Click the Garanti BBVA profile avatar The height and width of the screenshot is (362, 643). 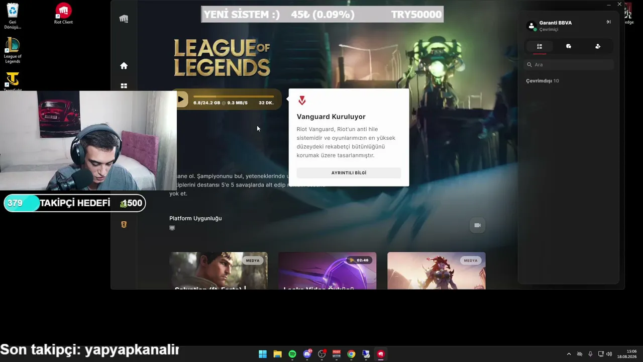tap(531, 26)
